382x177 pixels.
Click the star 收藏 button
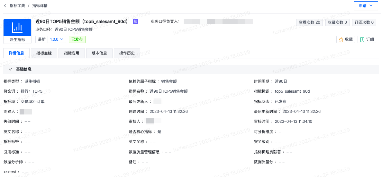point(346,39)
